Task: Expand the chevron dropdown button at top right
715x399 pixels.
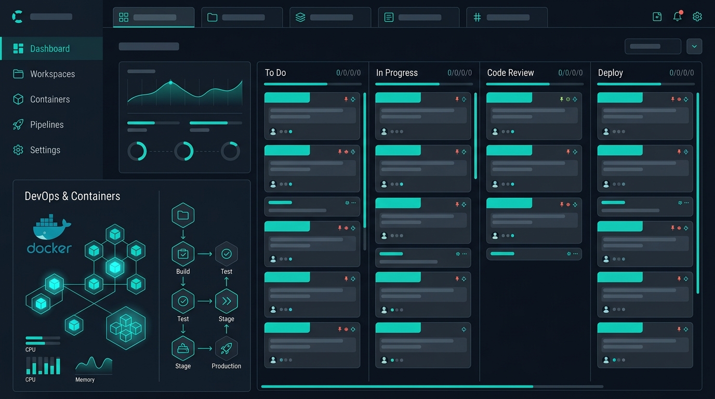Action: coord(694,46)
